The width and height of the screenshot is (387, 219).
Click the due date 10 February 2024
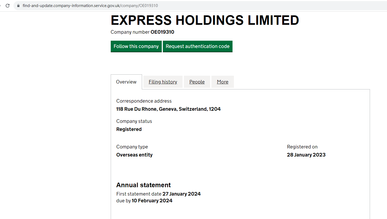point(152,201)
